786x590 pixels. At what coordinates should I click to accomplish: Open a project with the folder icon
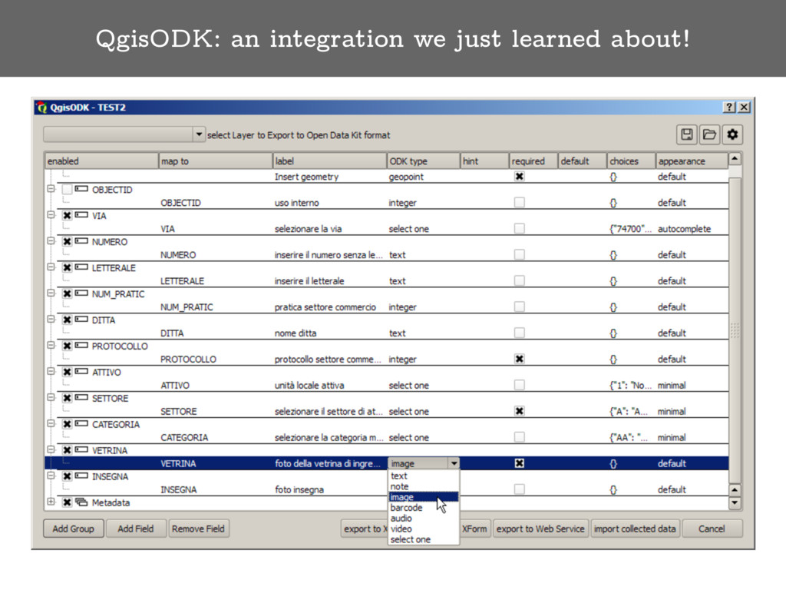pyautogui.click(x=709, y=134)
